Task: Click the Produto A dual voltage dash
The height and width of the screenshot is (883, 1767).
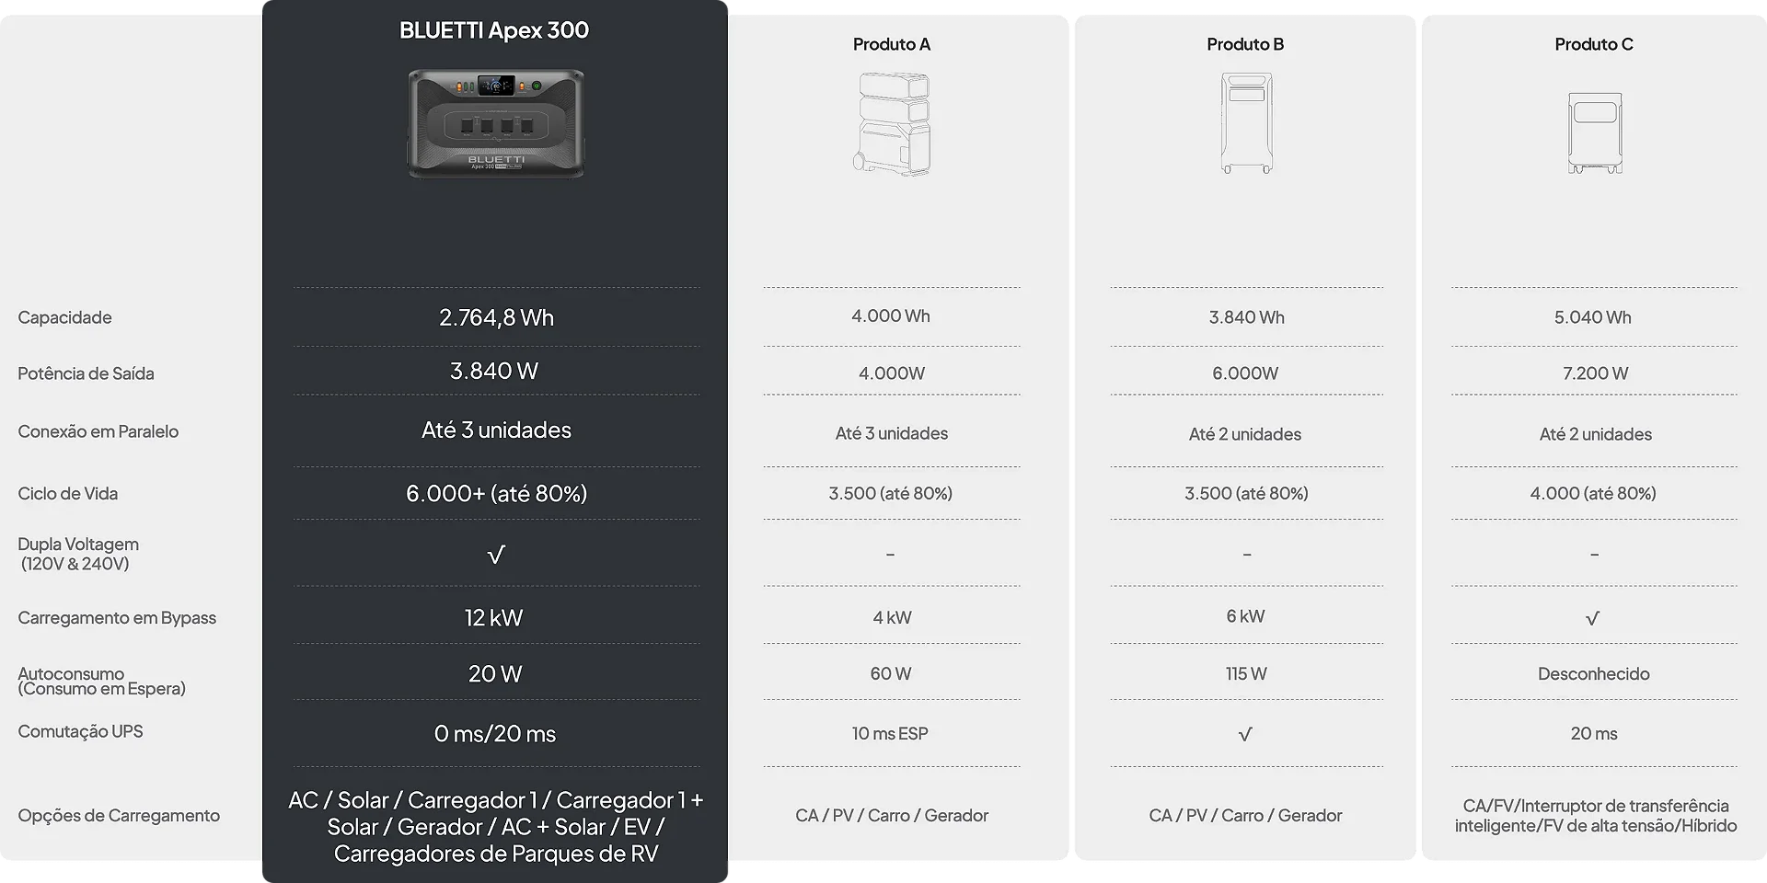Action: (x=890, y=555)
